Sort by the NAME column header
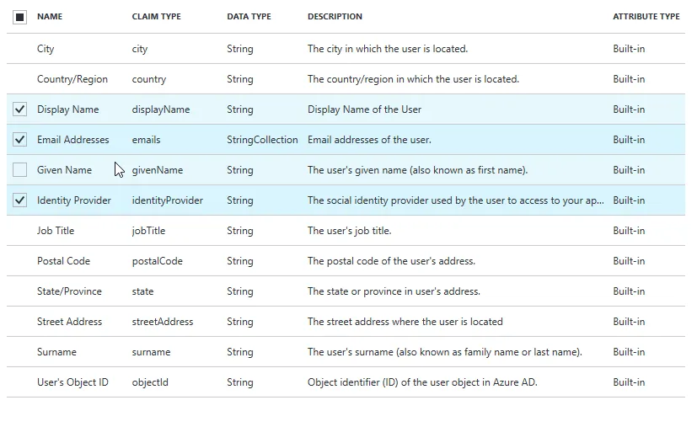 (50, 17)
